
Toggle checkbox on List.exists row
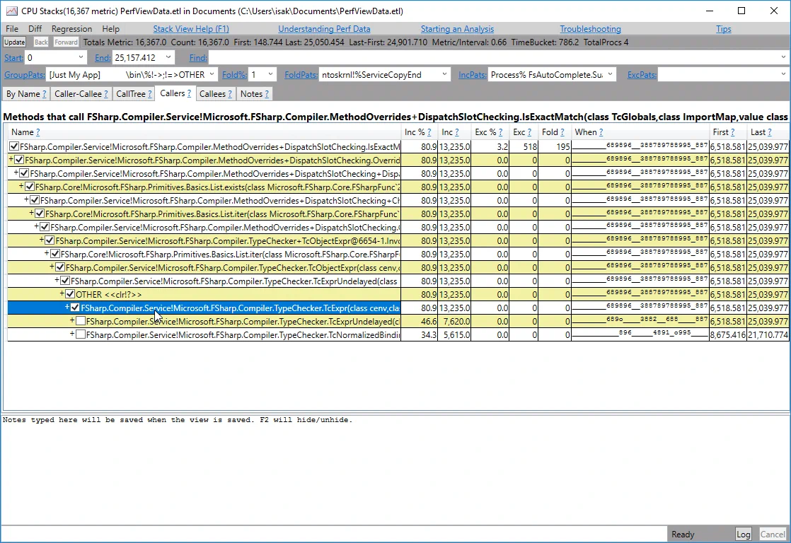pyautogui.click(x=29, y=187)
